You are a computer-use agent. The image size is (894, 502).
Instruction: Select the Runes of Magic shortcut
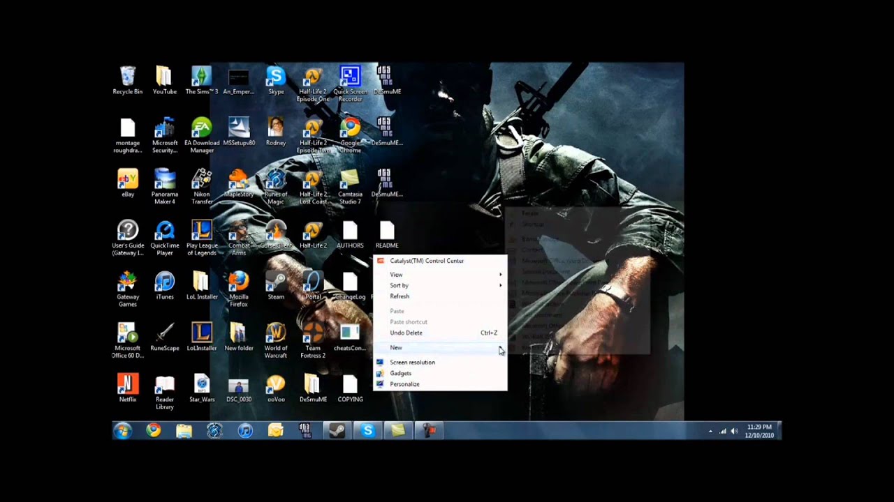(x=276, y=187)
